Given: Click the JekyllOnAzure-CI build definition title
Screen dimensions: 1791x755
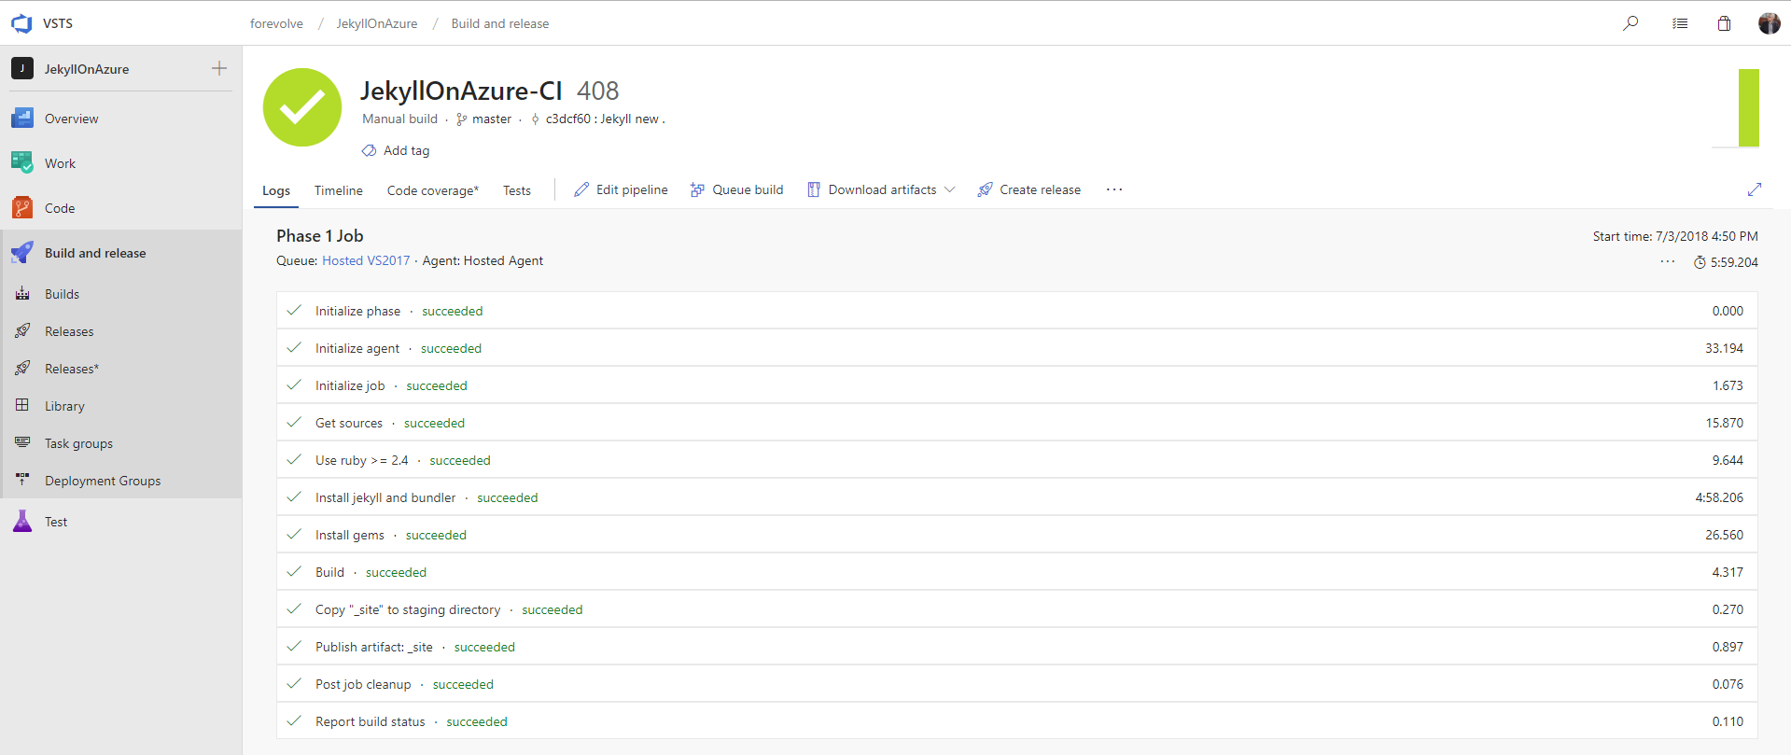Looking at the screenshot, I should tap(461, 91).
